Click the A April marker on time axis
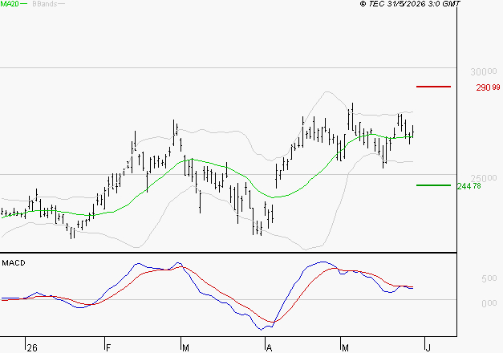The width and height of the screenshot is (503, 353). (269, 348)
